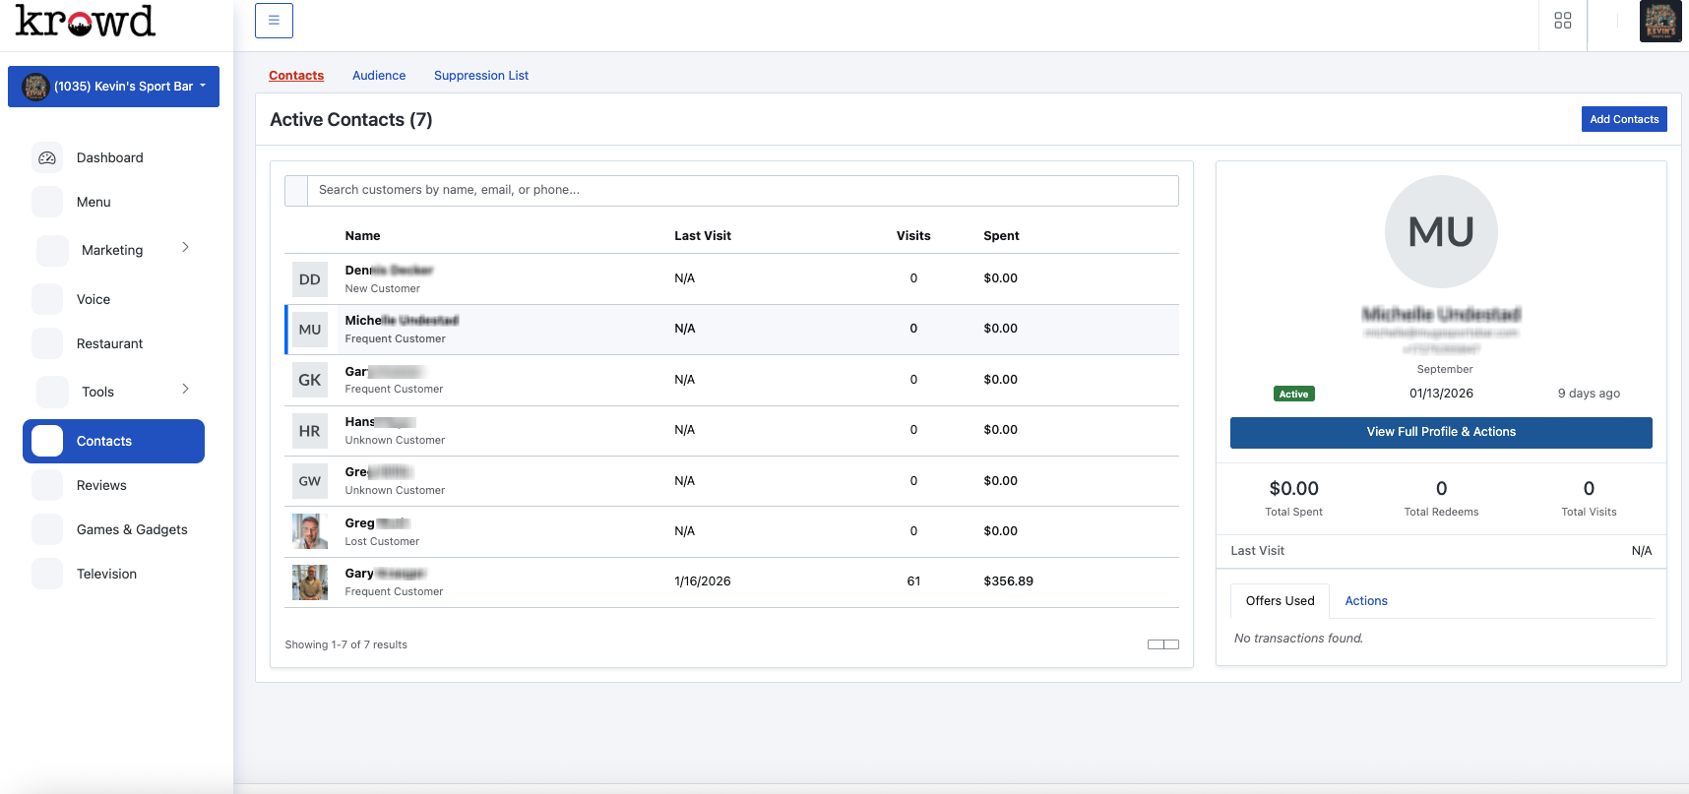Viewport: 1689px width, 794px height.
Task: Select the DD avatar contact row
Action: [x=731, y=279]
